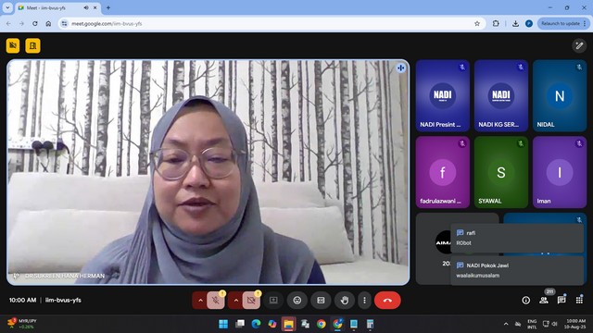The image size is (593, 333).
Task: Raise hand using the hand icon
Action: click(x=345, y=300)
